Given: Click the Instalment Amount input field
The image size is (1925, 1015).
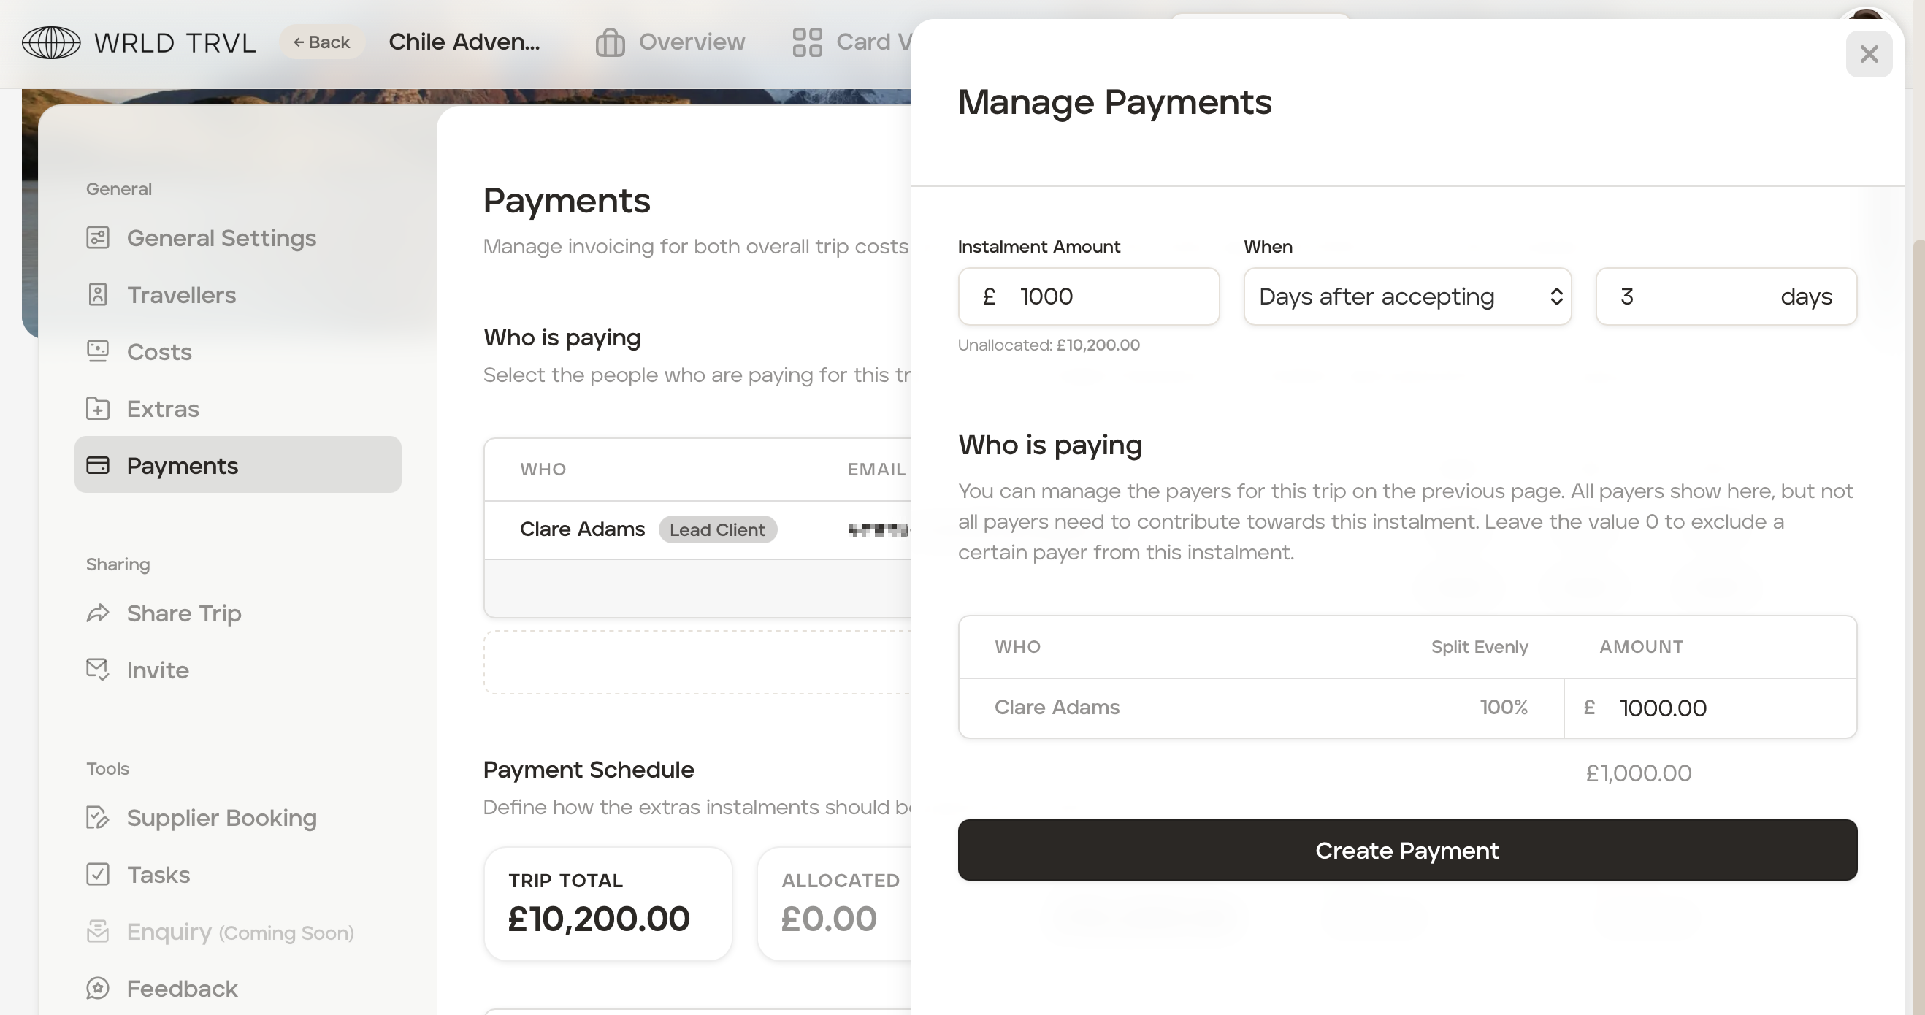Looking at the screenshot, I should pyautogui.click(x=1106, y=296).
